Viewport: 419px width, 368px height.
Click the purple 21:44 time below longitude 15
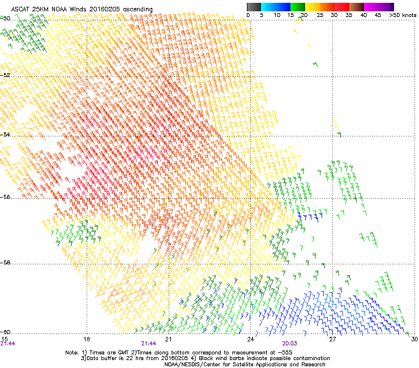pos(8,344)
